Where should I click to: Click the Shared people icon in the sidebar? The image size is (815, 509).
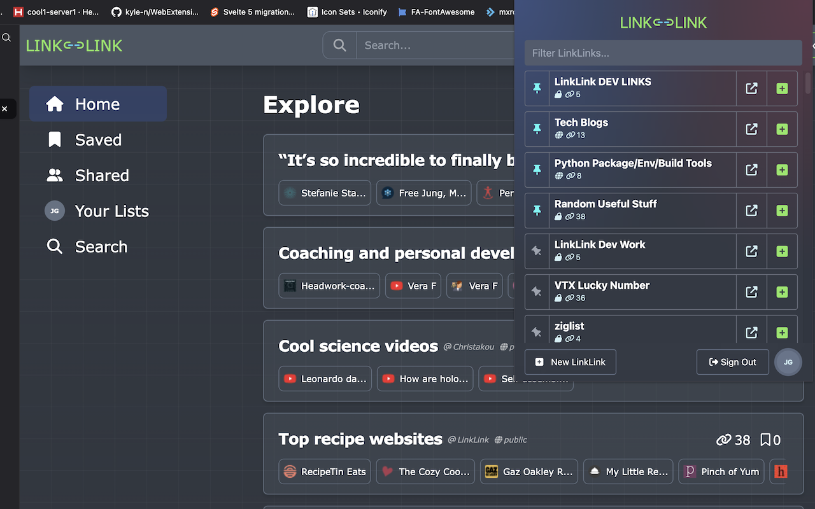[x=54, y=175]
